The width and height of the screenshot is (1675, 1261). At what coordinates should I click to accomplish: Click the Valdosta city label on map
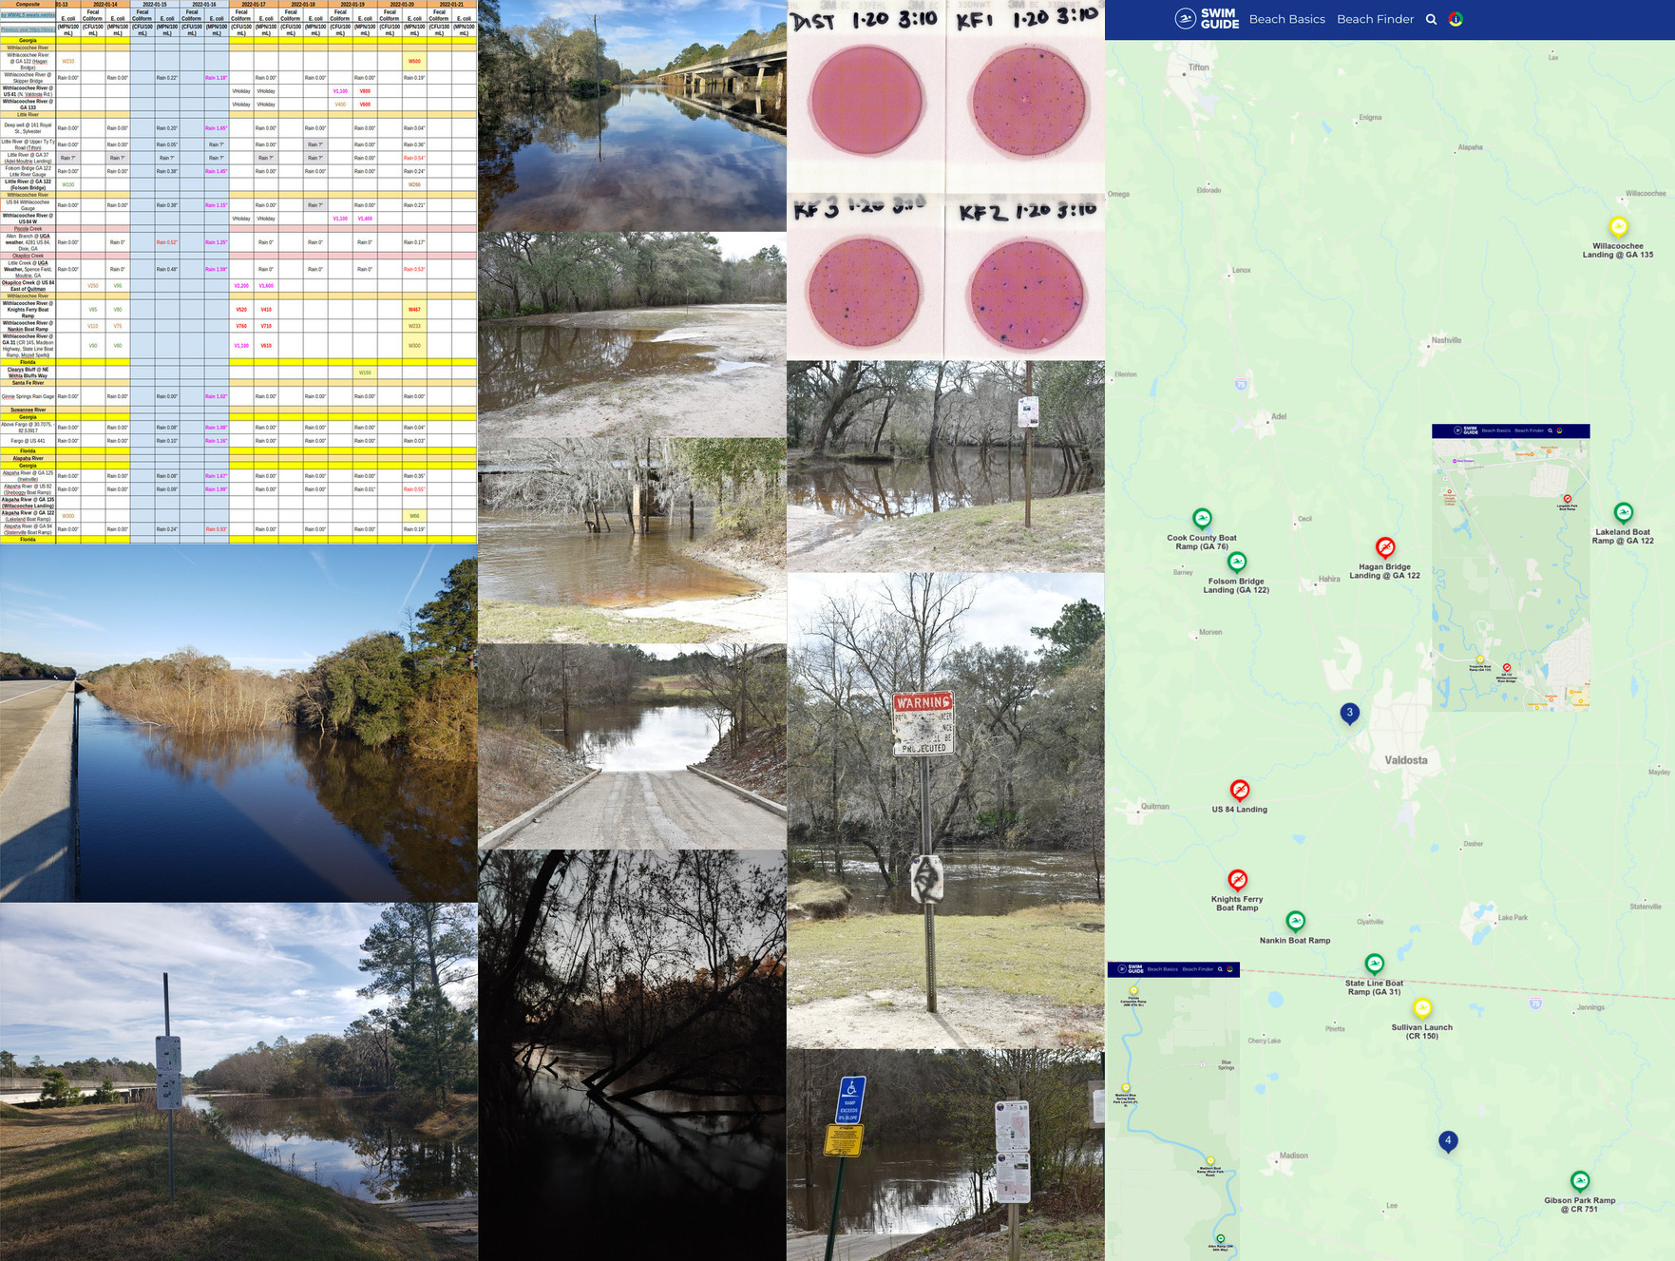pyautogui.click(x=1406, y=760)
